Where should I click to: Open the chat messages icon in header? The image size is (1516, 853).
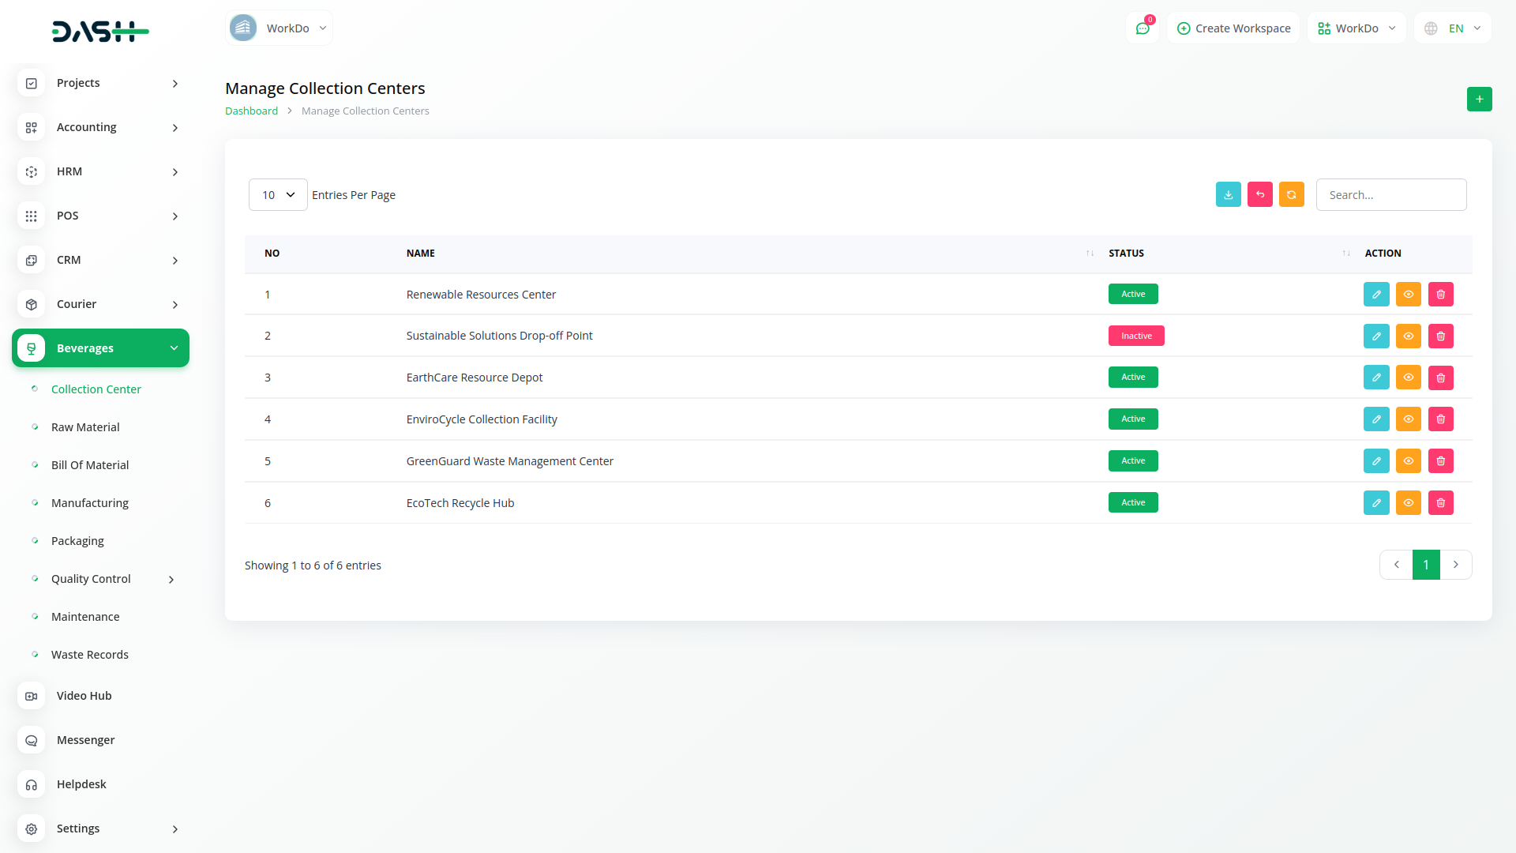click(1142, 28)
